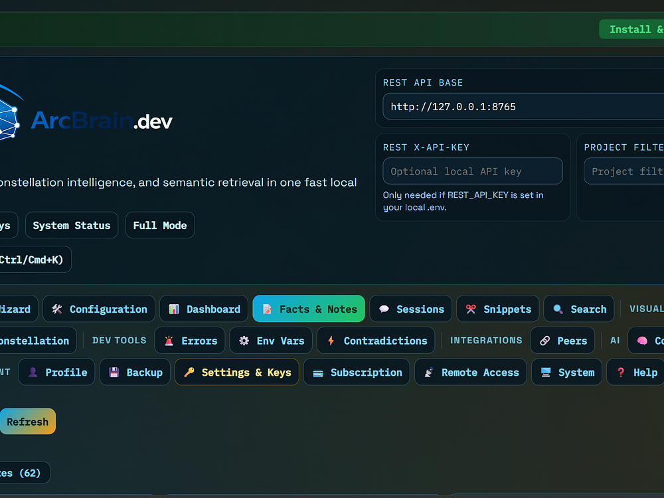Open Settings & Keys
The image size is (664, 498).
click(237, 372)
